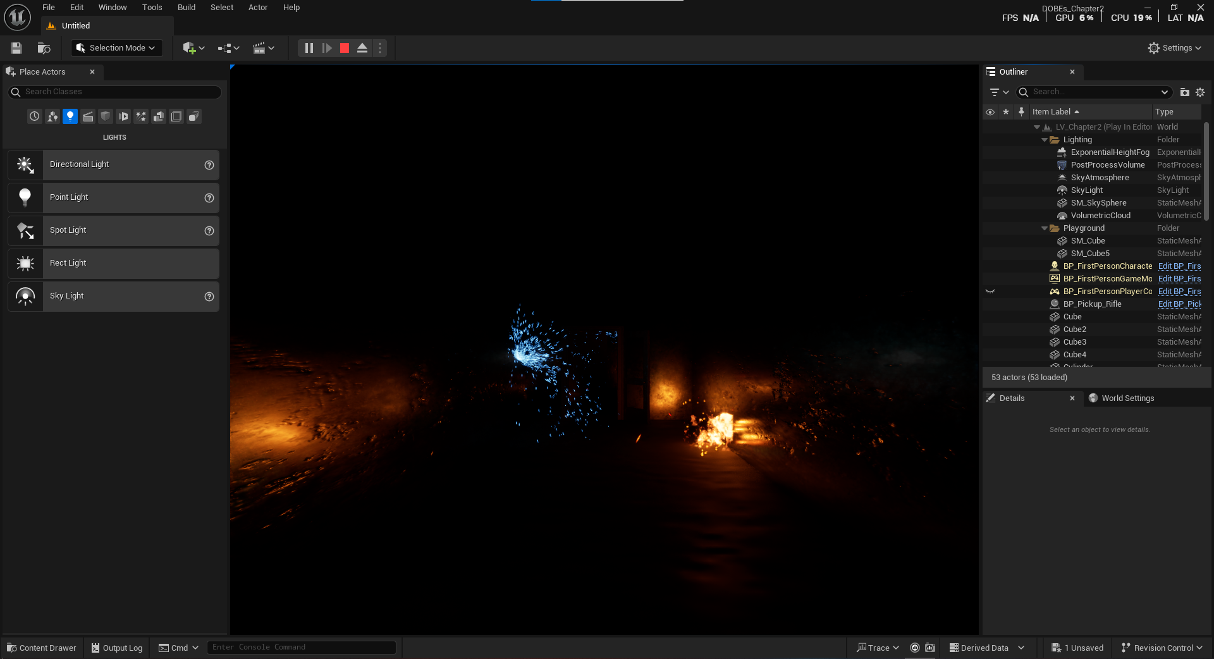Screen dimensions: 1214x659
Task: Open the Selection Mode dropdown
Action: [x=116, y=48]
